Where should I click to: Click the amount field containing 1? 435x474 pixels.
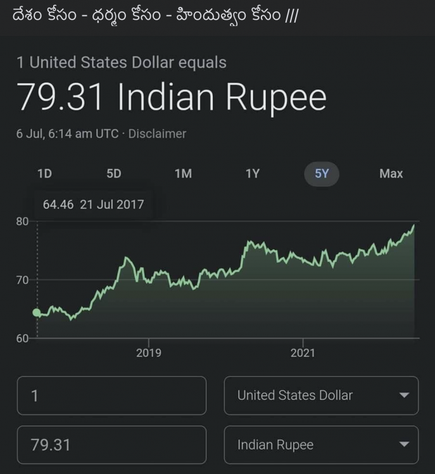pyautogui.click(x=112, y=396)
